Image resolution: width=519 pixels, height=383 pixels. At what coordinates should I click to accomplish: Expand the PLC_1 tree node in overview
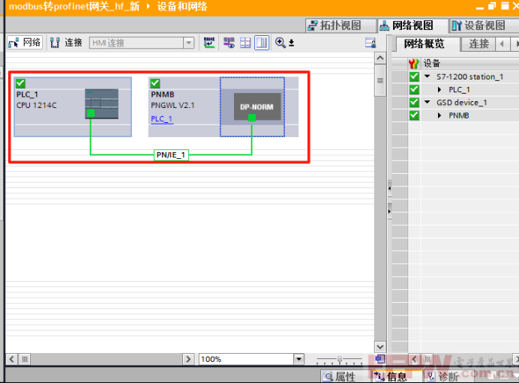tap(439, 90)
